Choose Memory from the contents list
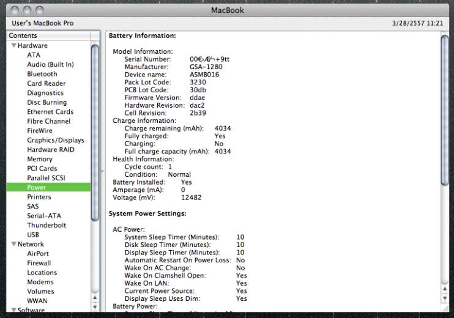Viewport: 454px width, 318px height. (40, 159)
